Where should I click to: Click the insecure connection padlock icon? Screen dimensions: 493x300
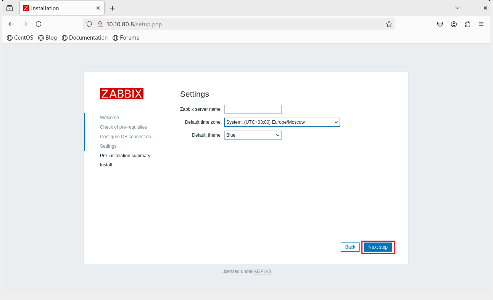[x=100, y=24]
